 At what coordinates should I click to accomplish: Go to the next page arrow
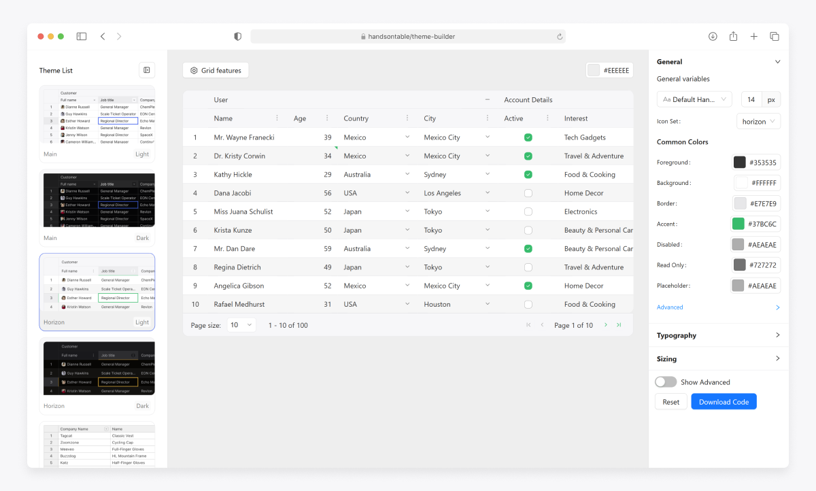[606, 325]
